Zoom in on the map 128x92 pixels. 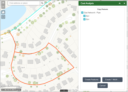[x=3, y=3]
